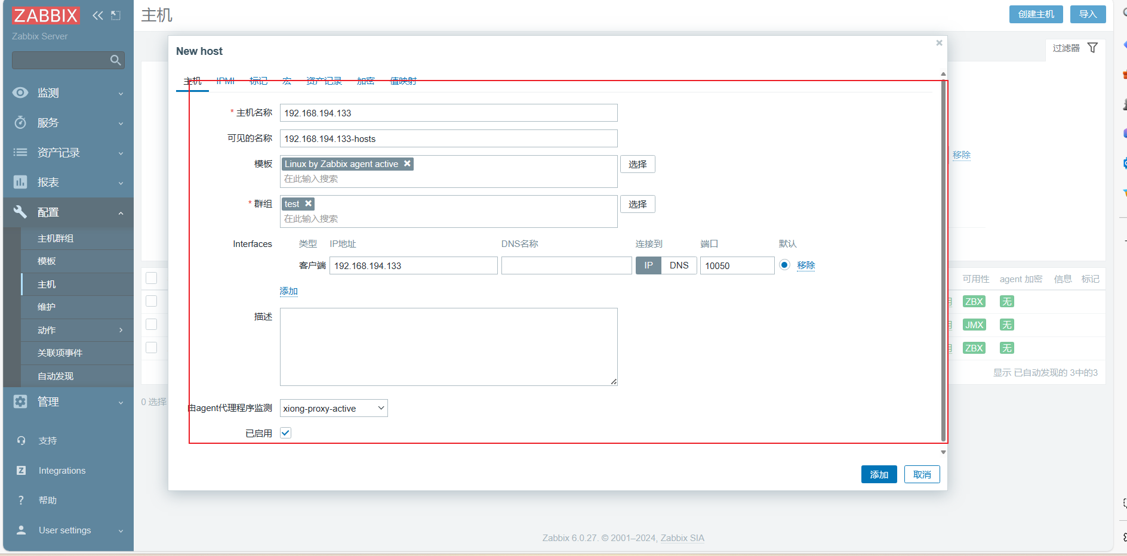Expand the 监测 menu chevron

coord(121,94)
